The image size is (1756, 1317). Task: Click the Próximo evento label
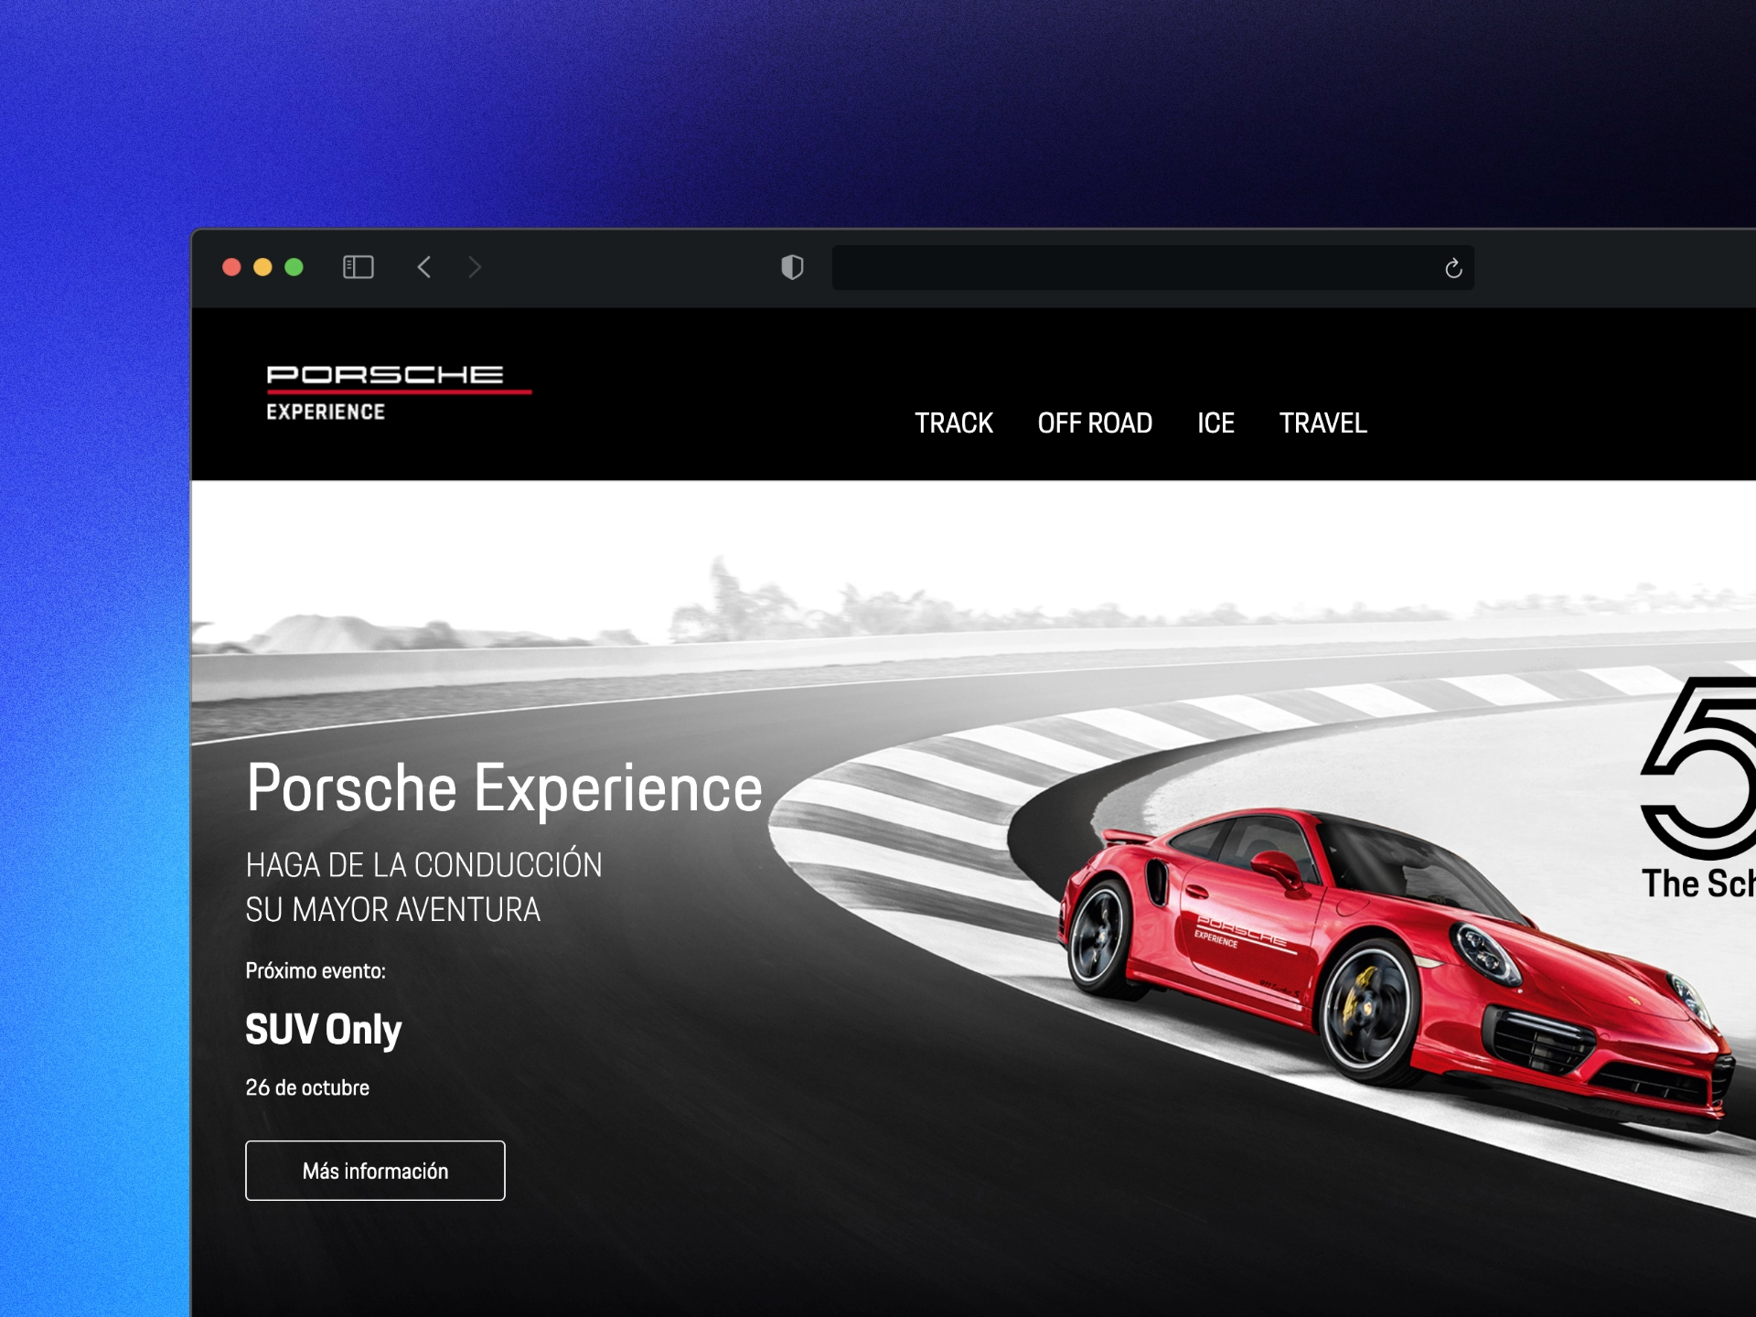316,971
